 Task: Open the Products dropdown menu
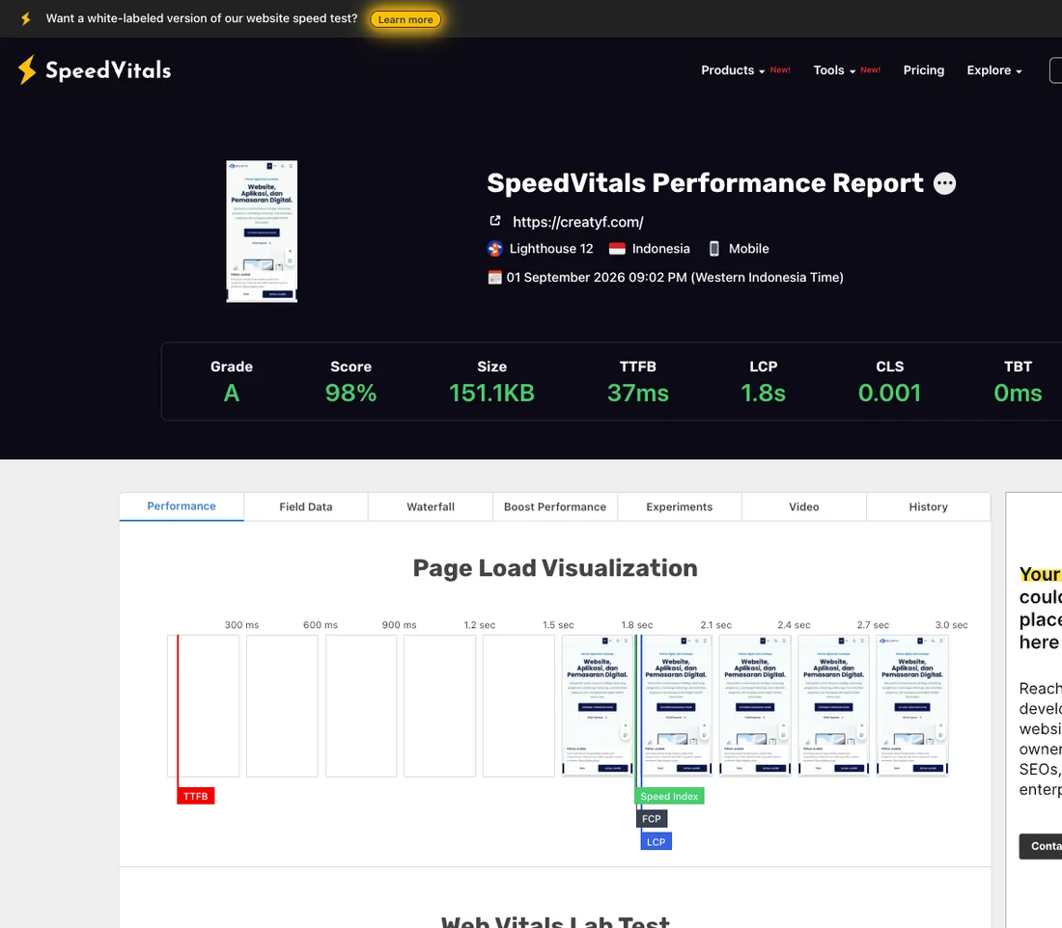coord(733,70)
